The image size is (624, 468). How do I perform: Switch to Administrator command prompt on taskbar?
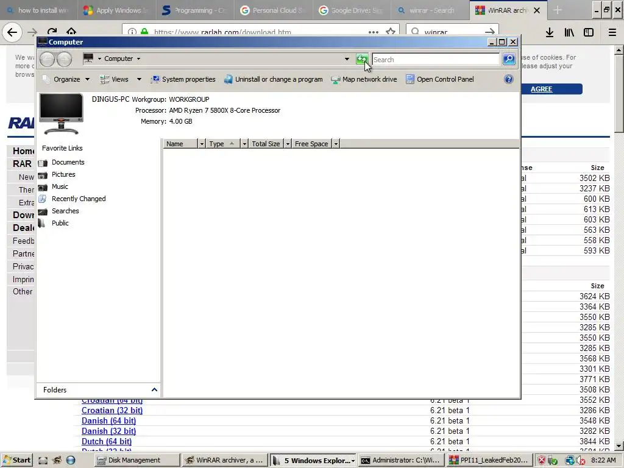pos(401,460)
